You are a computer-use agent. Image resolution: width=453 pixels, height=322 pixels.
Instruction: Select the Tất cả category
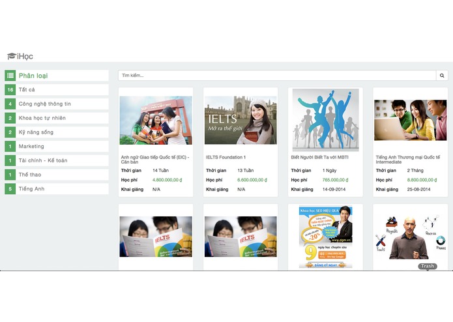click(x=57, y=89)
